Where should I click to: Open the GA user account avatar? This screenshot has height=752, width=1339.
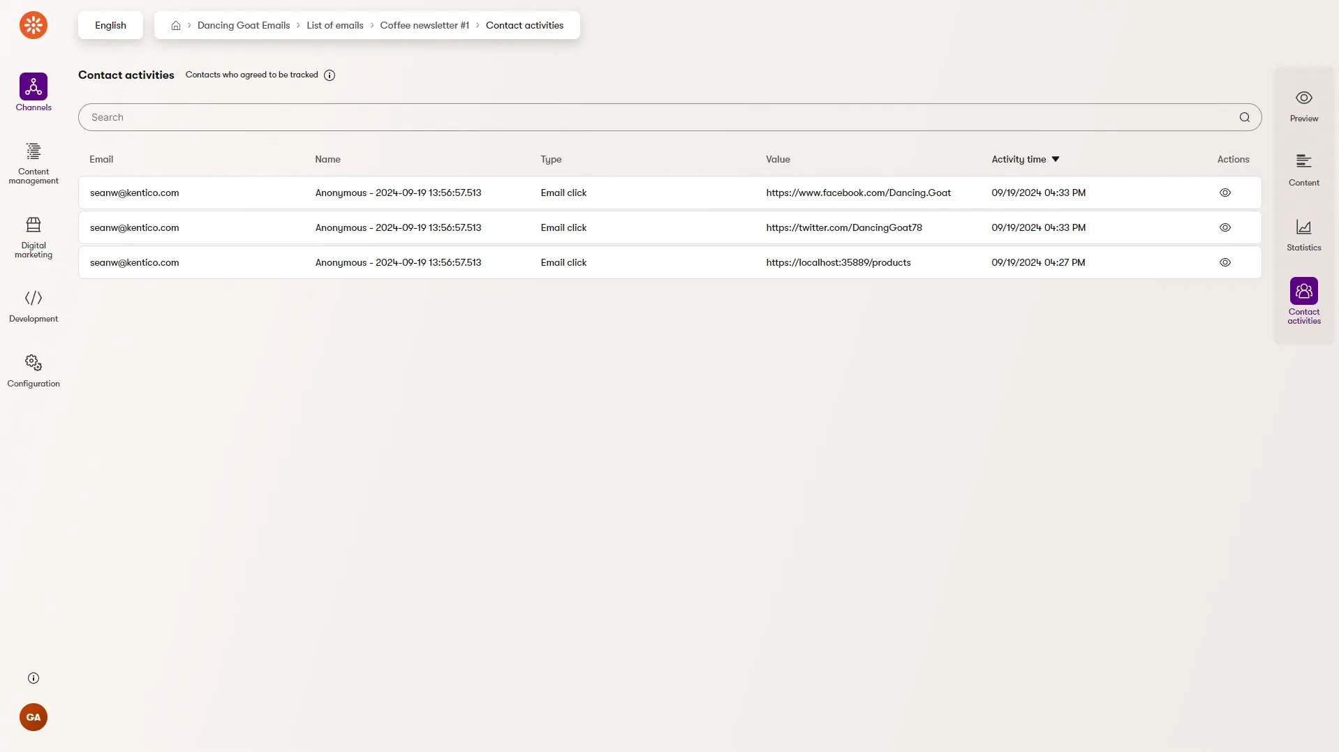click(34, 717)
